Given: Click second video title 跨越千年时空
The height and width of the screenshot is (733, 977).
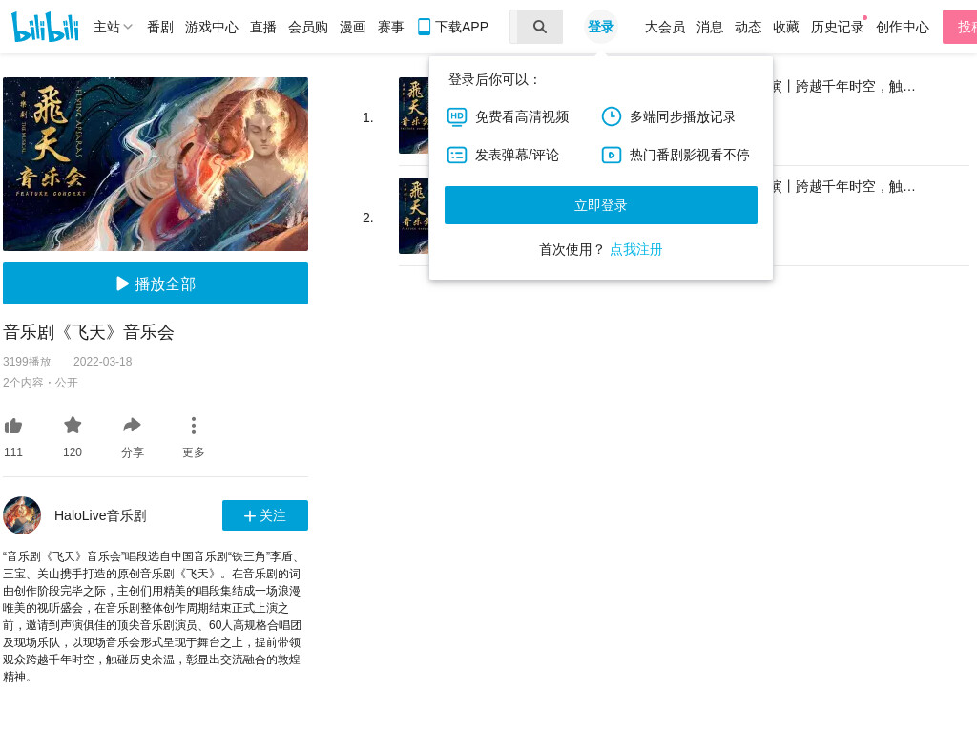Looking at the screenshot, I should coord(844,186).
